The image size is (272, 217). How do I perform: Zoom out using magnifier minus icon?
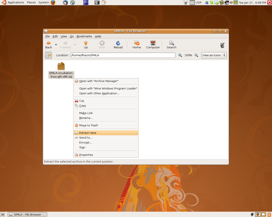click(x=180, y=55)
